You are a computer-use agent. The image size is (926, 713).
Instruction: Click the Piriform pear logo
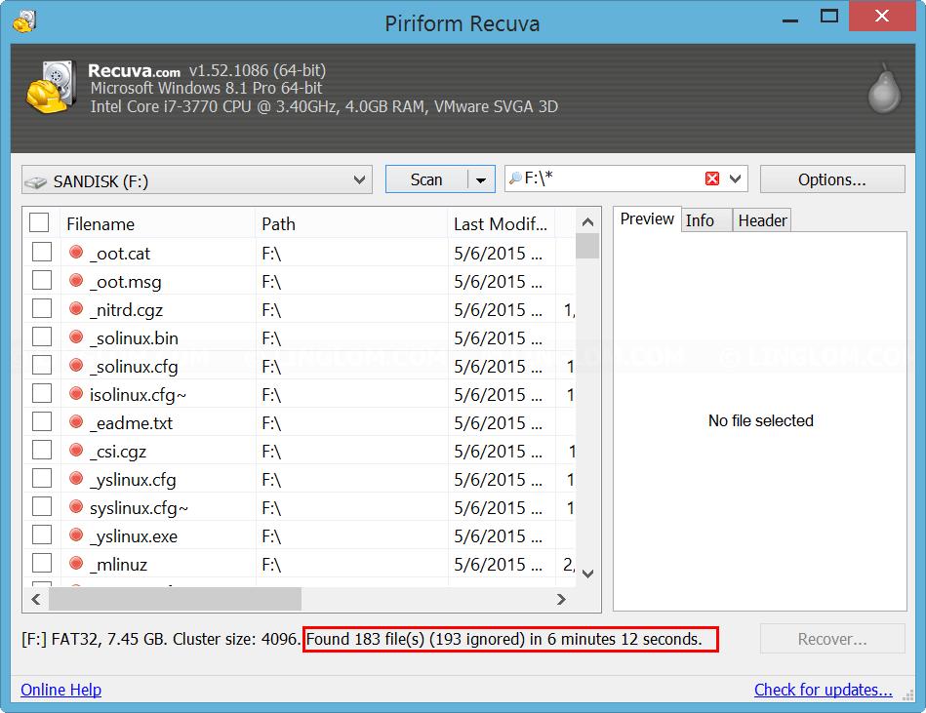[884, 88]
